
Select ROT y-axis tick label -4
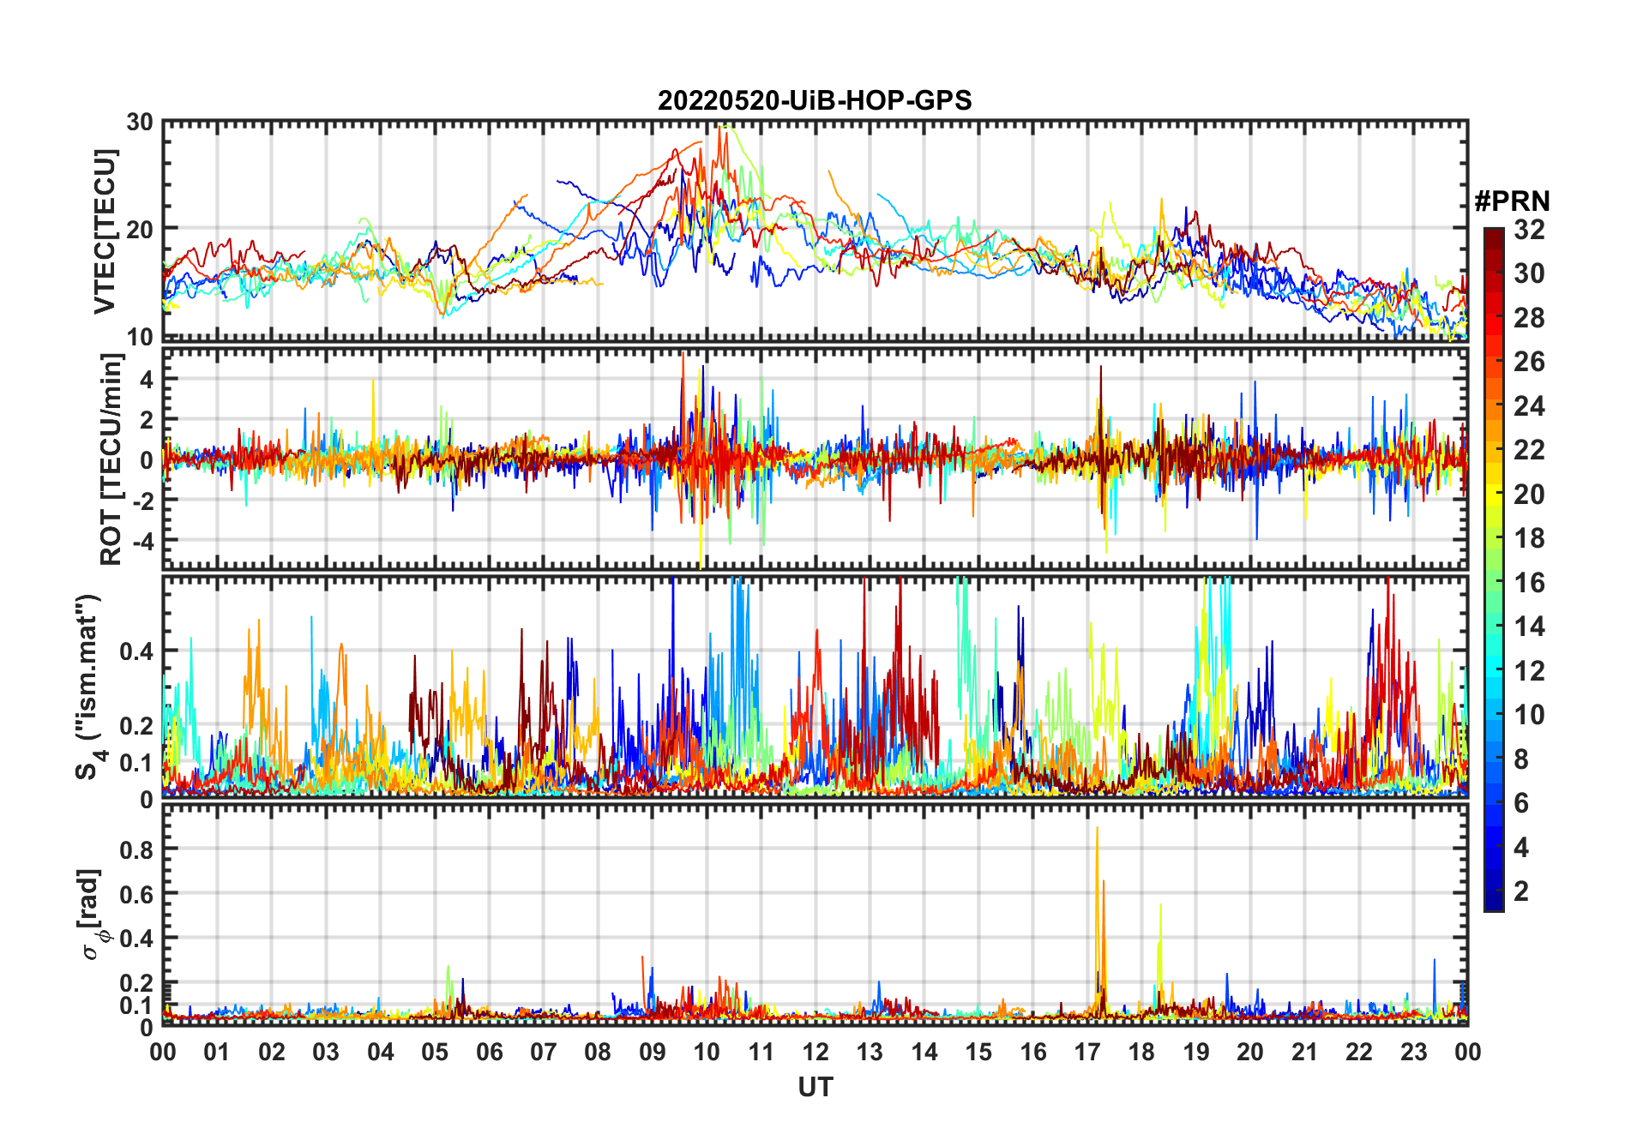pyautogui.click(x=141, y=540)
